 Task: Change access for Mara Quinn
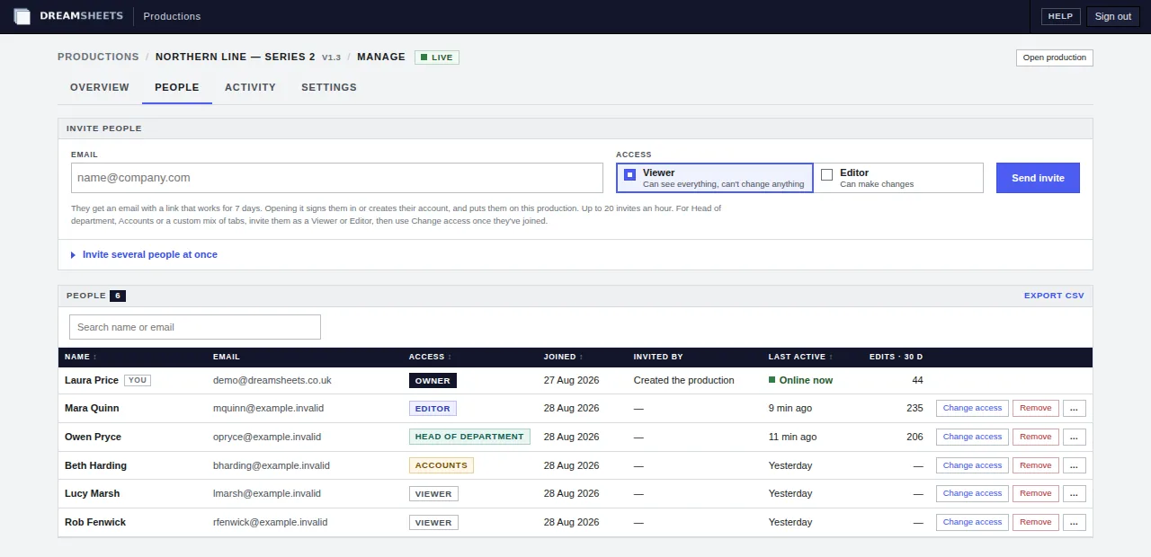(972, 408)
